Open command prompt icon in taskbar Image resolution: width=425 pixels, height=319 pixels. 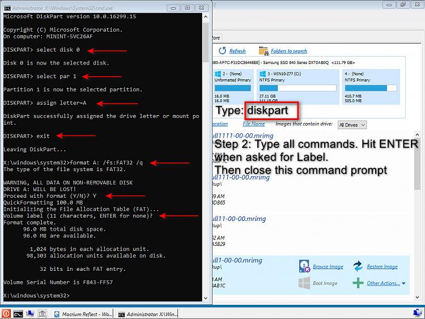[18, 314]
